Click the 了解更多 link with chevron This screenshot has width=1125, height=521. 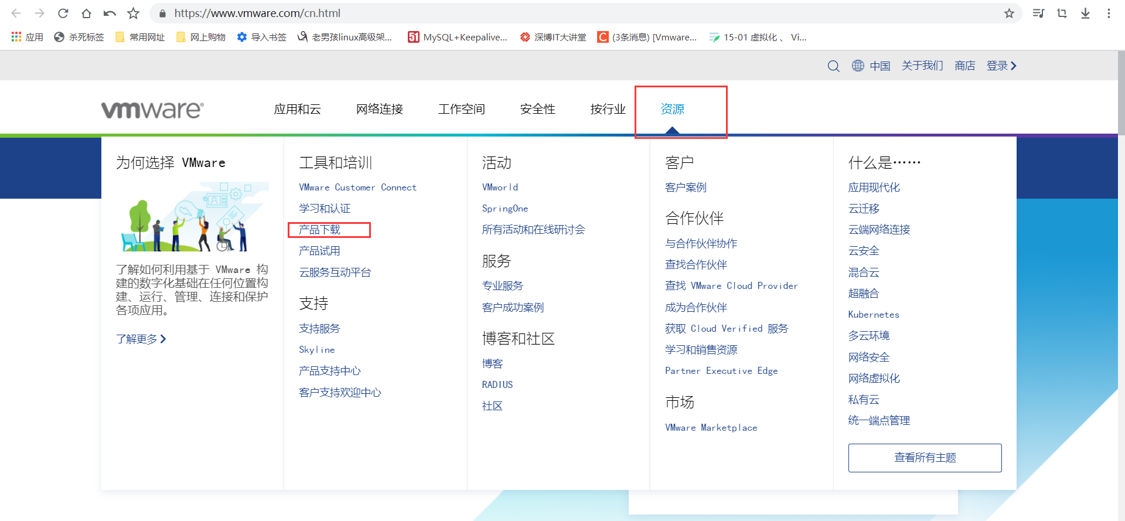141,339
